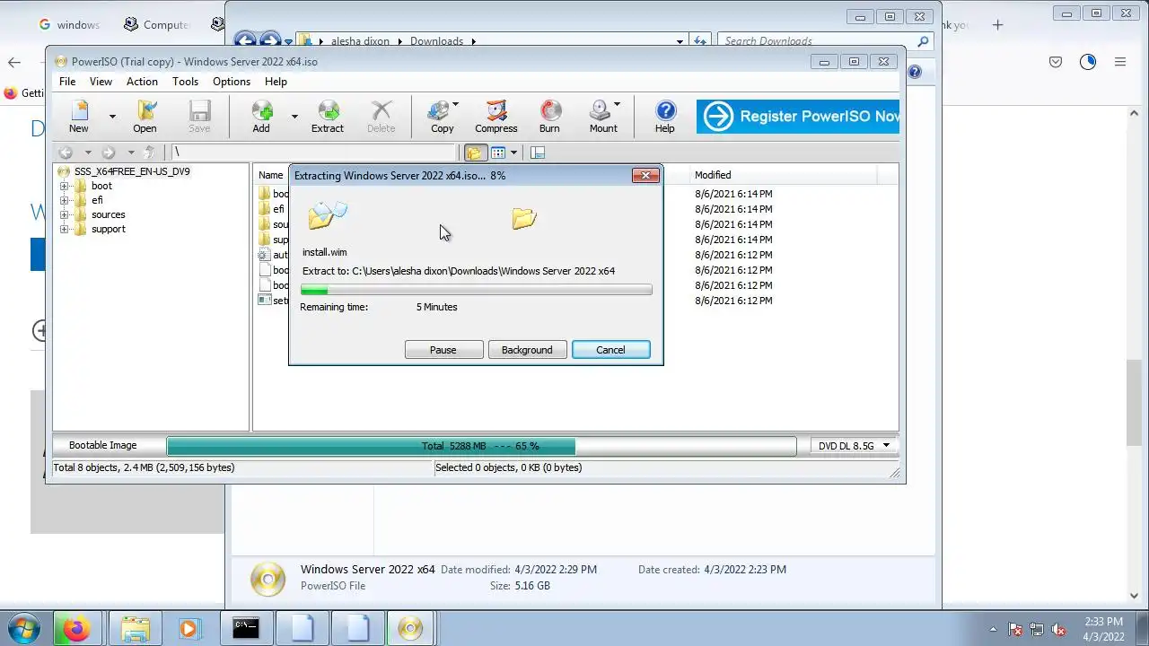This screenshot has width=1149, height=646.
Task: Open the Tools menu
Action: point(185,82)
